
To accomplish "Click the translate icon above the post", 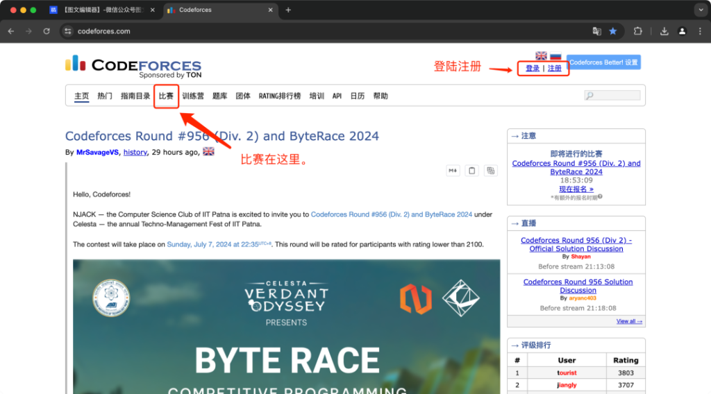I will 490,171.
